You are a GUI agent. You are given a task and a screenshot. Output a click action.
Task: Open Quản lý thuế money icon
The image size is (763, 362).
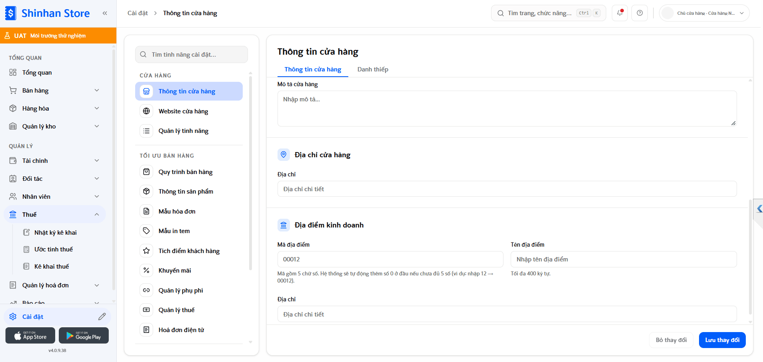point(146,310)
